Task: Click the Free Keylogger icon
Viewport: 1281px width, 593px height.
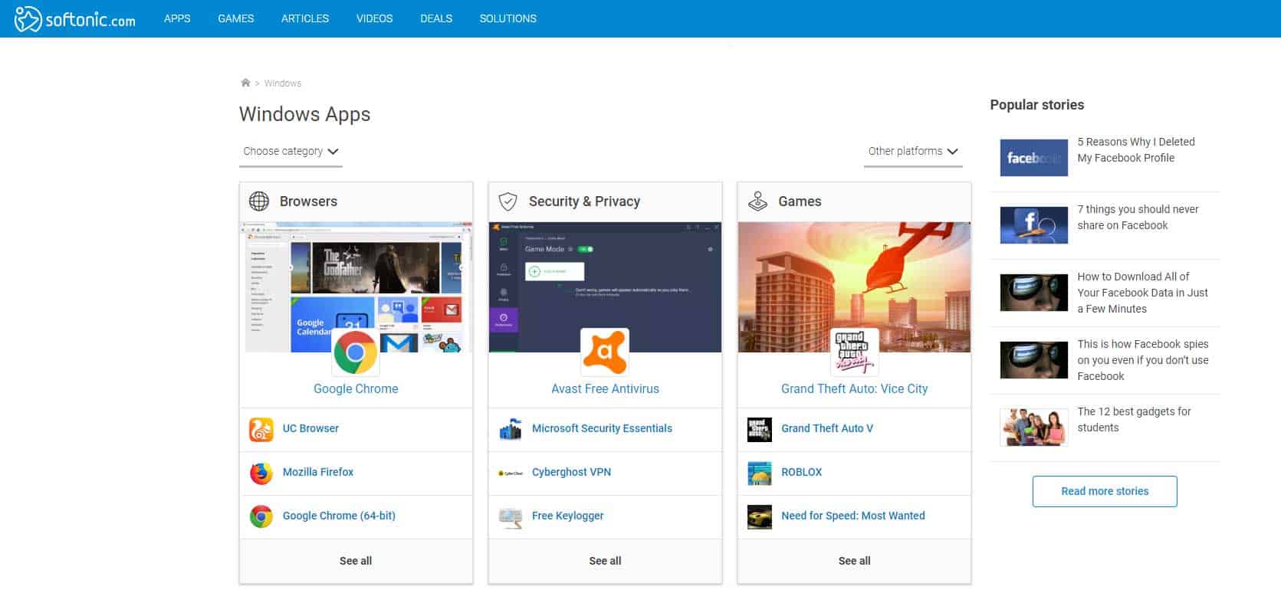Action: 511,516
